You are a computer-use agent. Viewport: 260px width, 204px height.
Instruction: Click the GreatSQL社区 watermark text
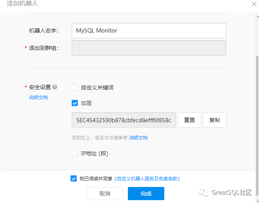pyautogui.click(x=232, y=192)
